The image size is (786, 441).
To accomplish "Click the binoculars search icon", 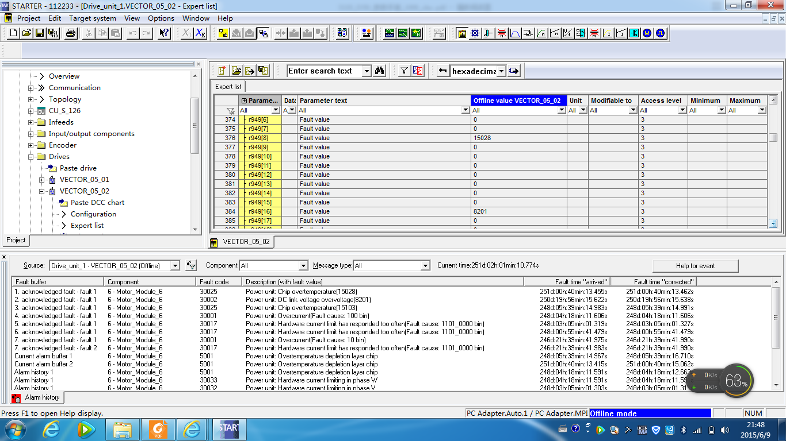I will click(x=379, y=71).
